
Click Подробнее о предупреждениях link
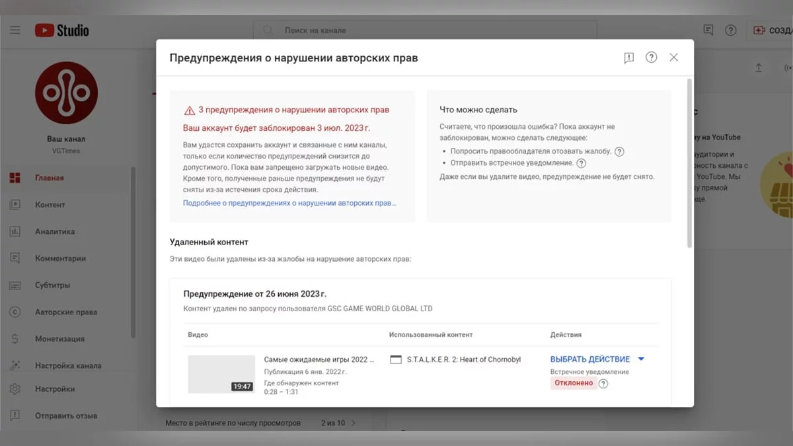(x=289, y=203)
